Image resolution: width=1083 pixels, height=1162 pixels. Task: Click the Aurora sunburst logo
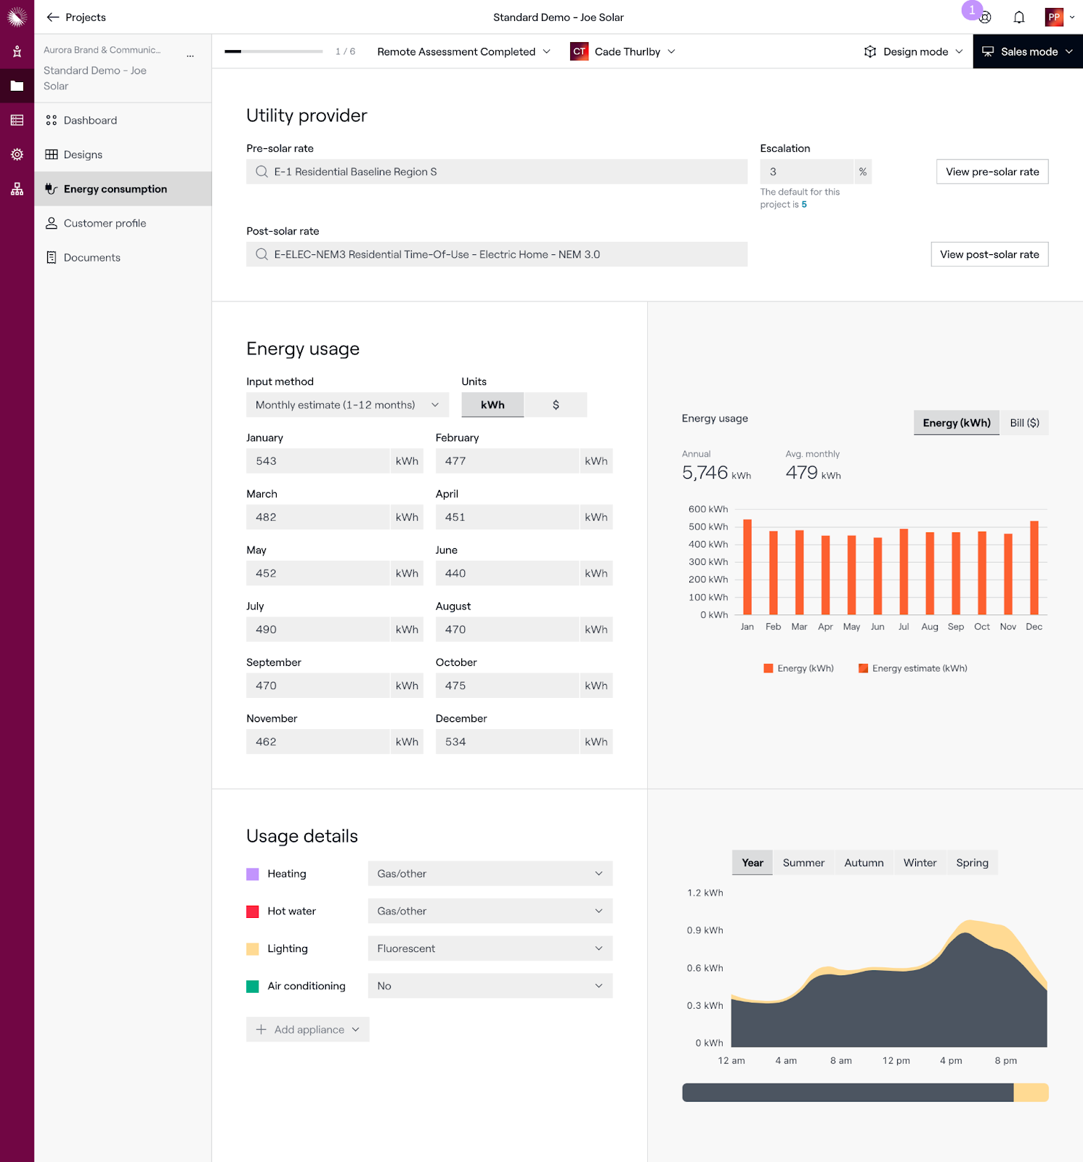click(x=17, y=17)
